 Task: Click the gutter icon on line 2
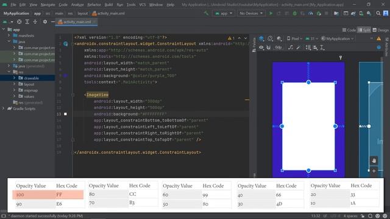(x=66, y=44)
